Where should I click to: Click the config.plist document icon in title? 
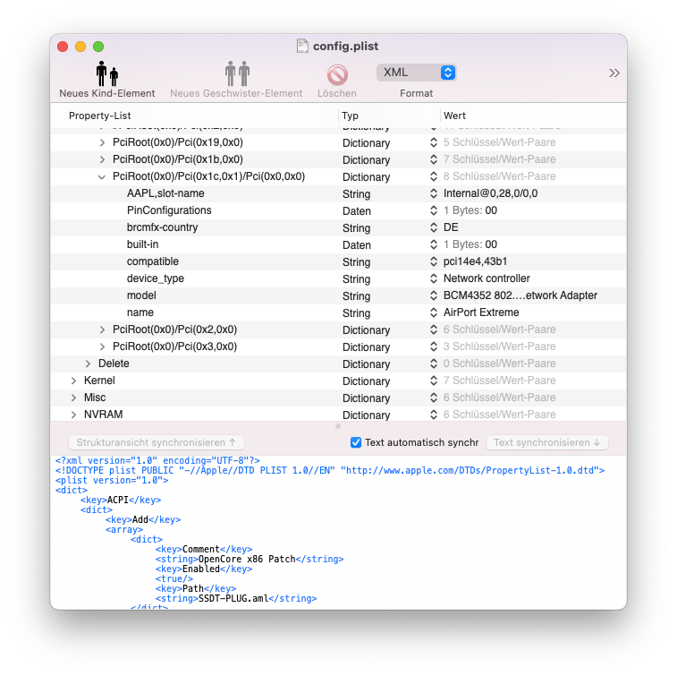tap(302, 46)
